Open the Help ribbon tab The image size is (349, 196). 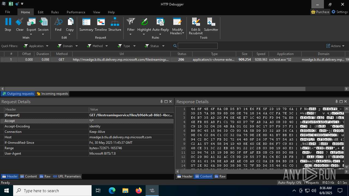coord(111,12)
